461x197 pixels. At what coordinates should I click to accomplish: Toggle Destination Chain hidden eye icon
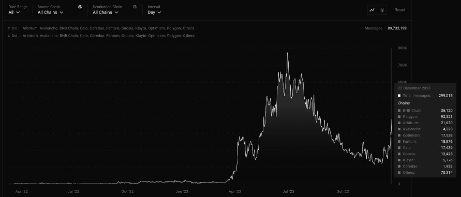coord(135,7)
